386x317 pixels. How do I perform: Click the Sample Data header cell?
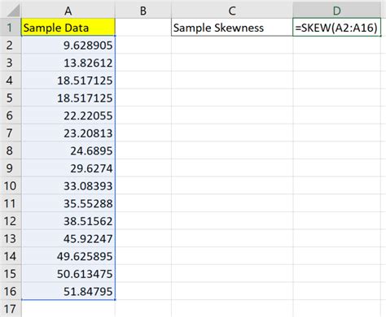click(68, 28)
